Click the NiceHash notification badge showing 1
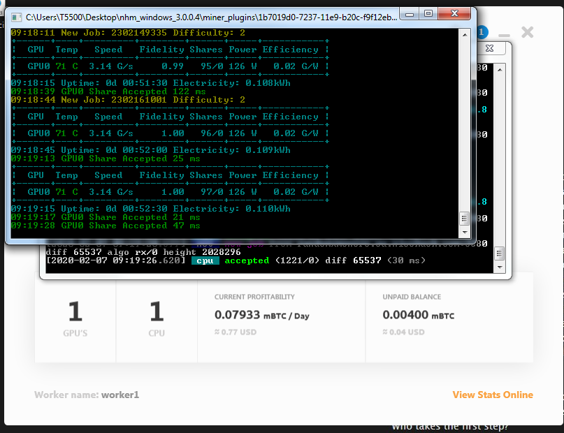 click(482, 31)
